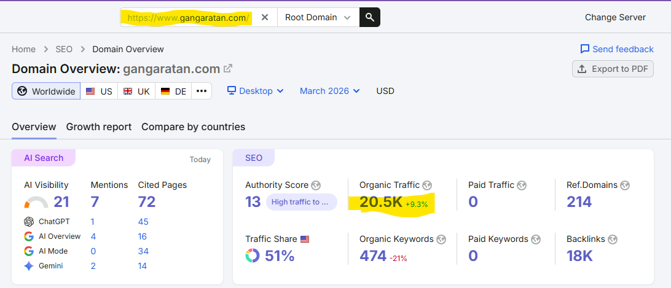
Task: Click Ref.Domains value 214
Action: coord(579,201)
